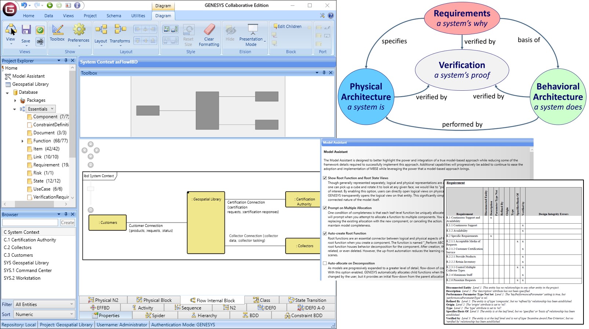The image size is (589, 329).
Task: Enable Auto-allocate on Decomposition checkbox
Action: (x=325, y=263)
